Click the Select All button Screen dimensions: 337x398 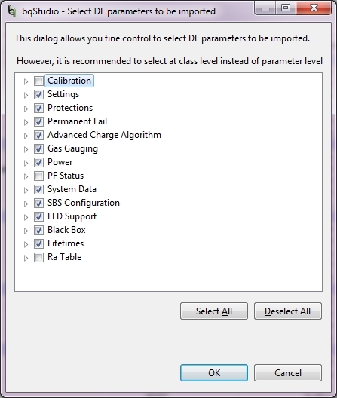pyautogui.click(x=214, y=311)
